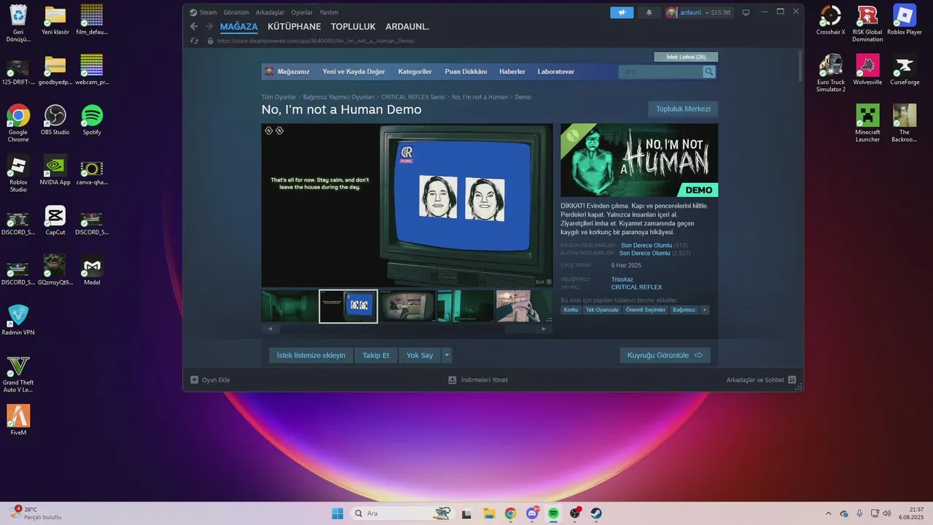933x525 pixels.
Task: Open publisher CRITICAL REFLEX link
Action: (x=637, y=287)
